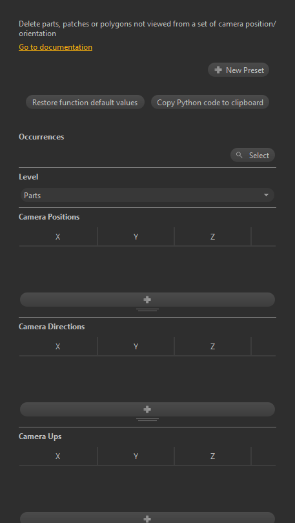Click the Y column header in Camera Directions
The height and width of the screenshot is (523, 295).
coord(136,347)
